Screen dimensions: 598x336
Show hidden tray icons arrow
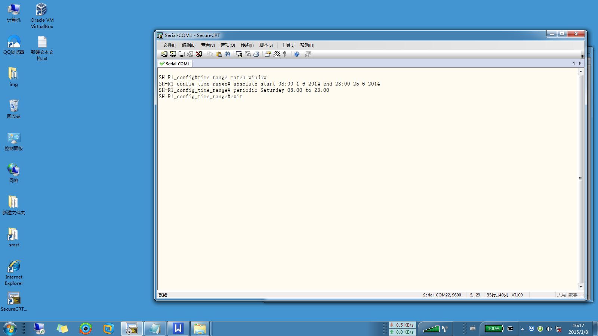pyautogui.click(x=522, y=329)
